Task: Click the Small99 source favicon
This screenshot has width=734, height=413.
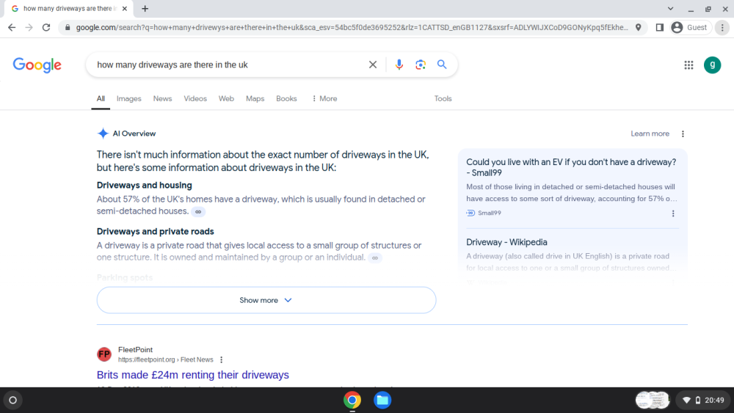Action: [x=470, y=213]
